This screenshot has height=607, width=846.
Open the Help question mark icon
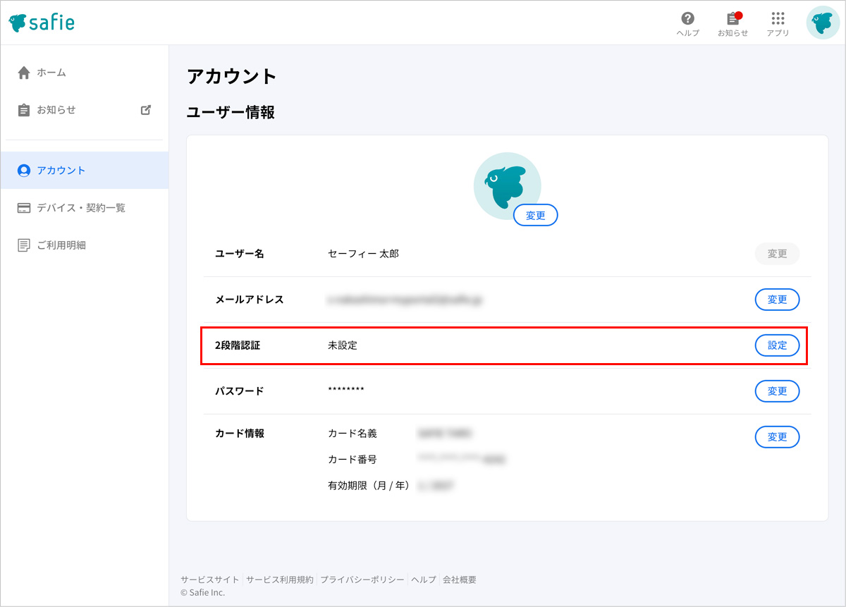[687, 19]
